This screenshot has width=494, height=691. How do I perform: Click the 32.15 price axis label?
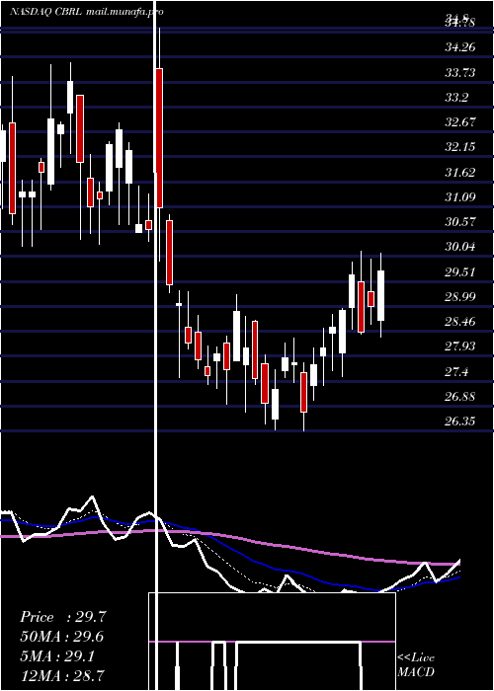tap(460, 147)
